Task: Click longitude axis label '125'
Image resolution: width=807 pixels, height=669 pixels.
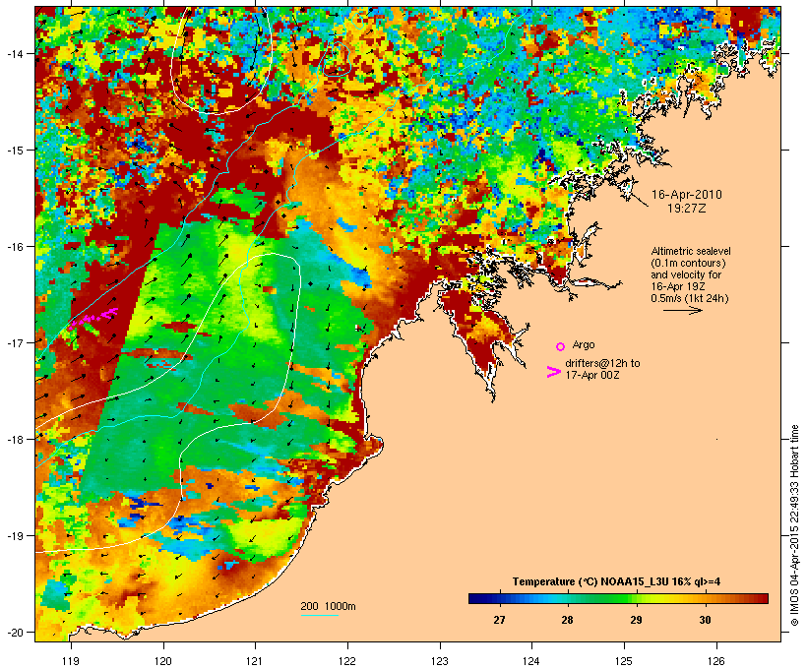Action: pyautogui.click(x=624, y=661)
